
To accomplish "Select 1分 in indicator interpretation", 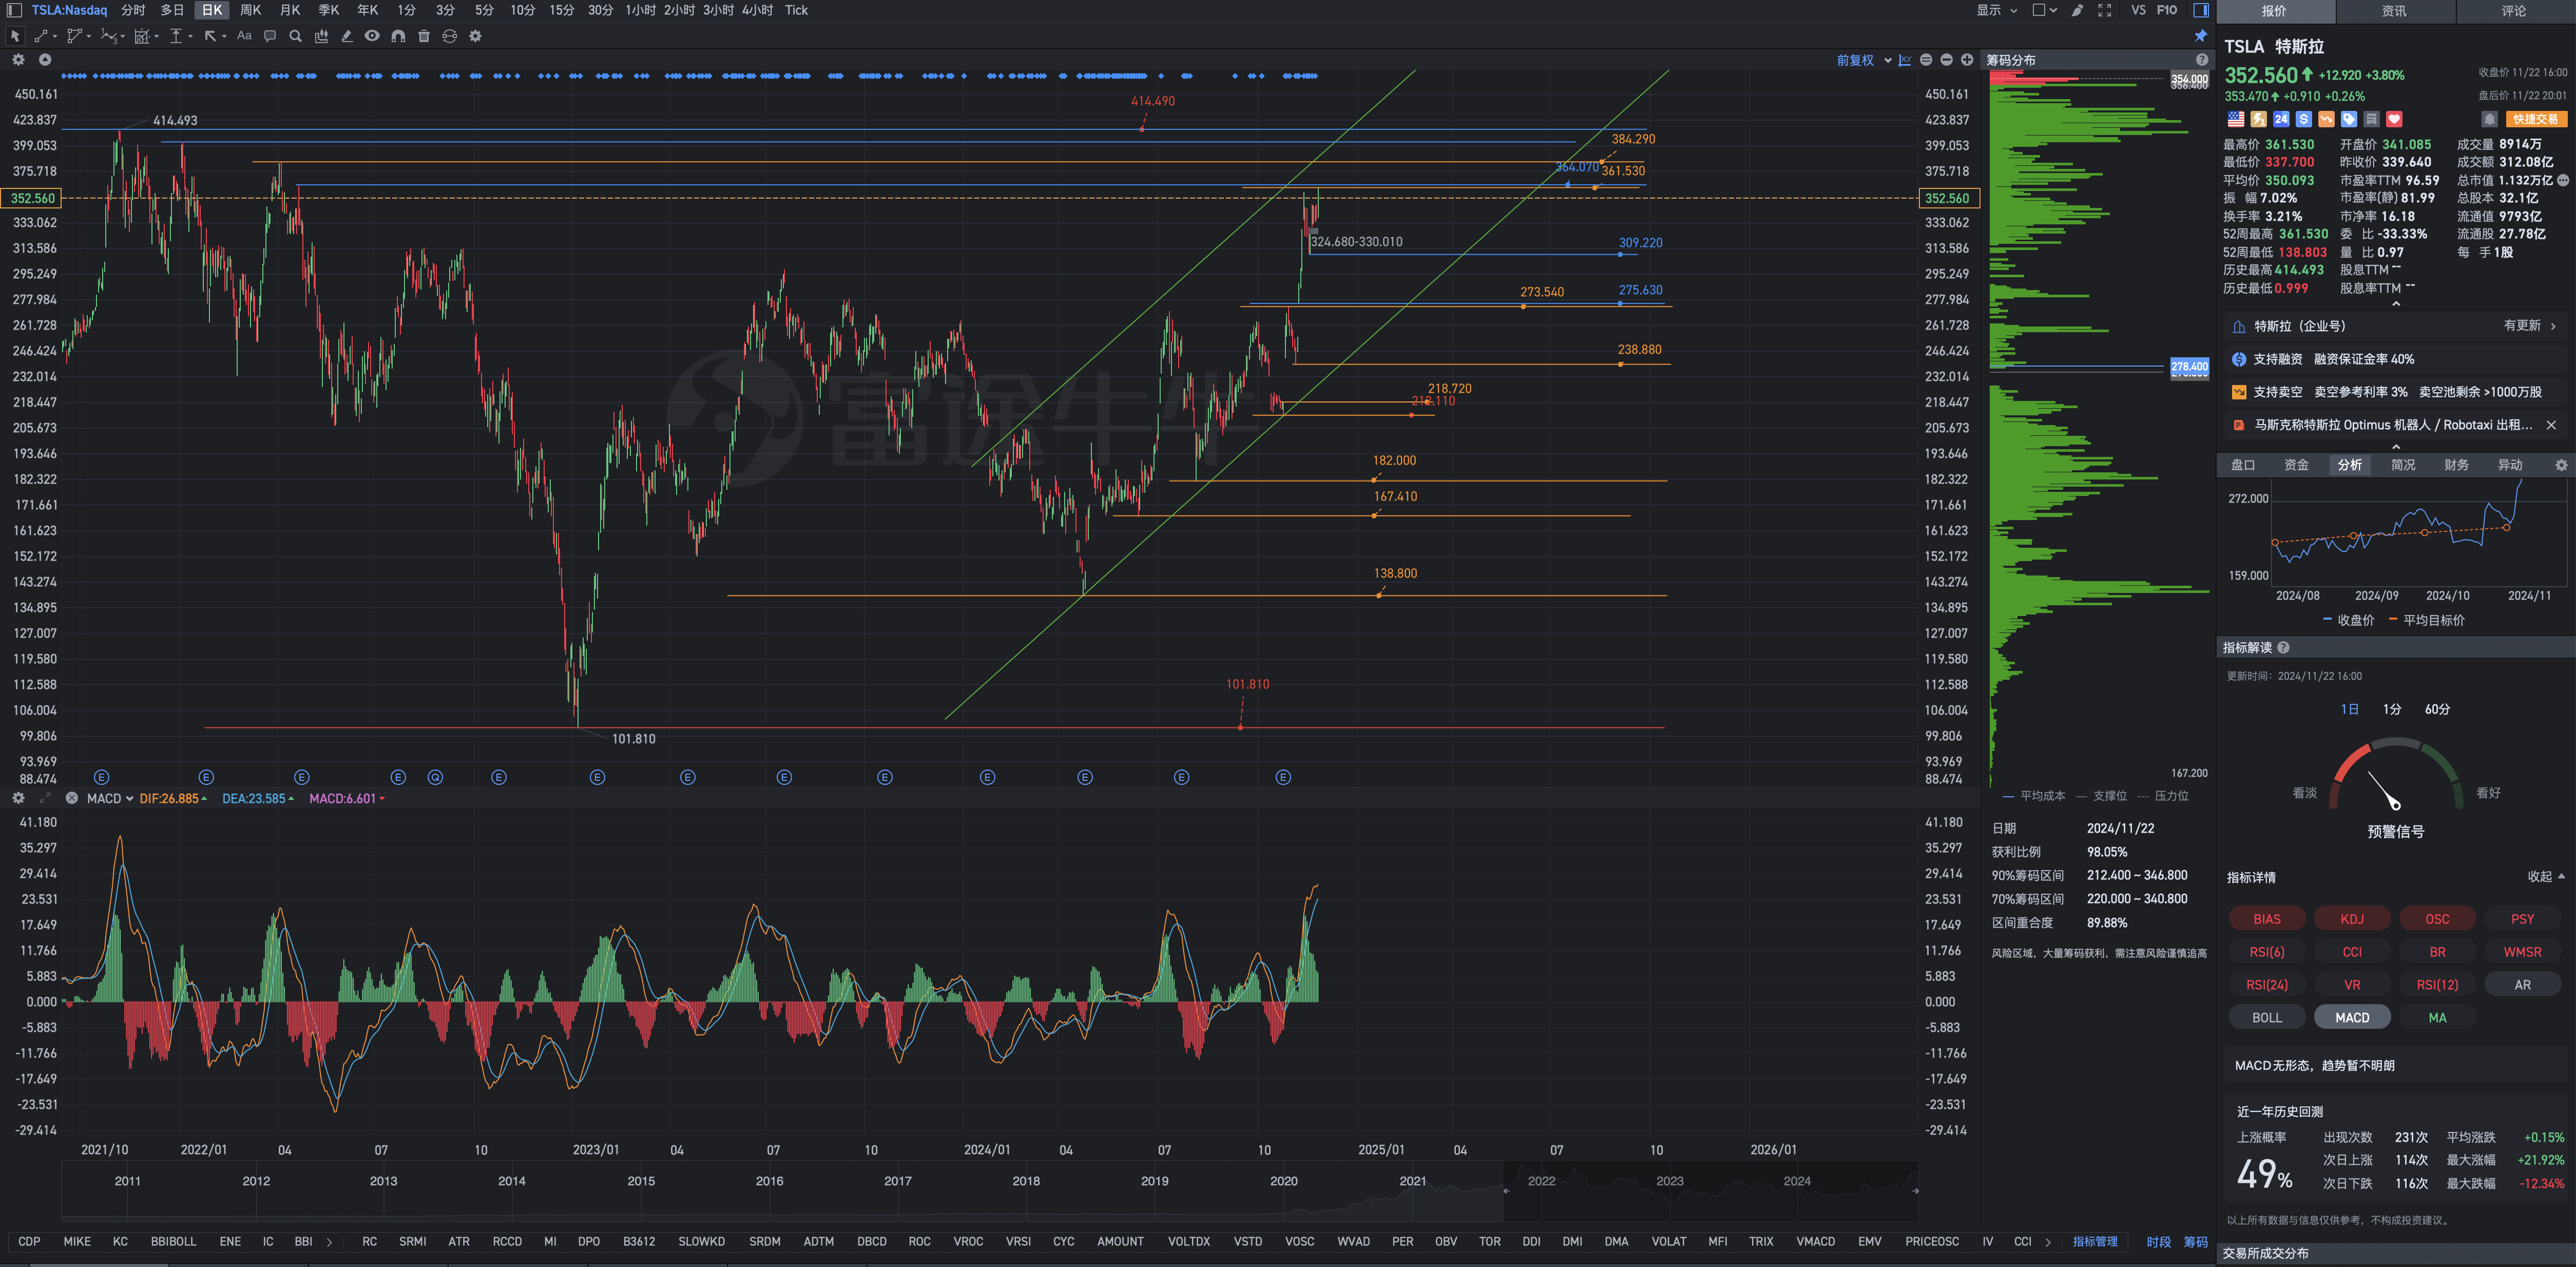I will (2392, 709).
